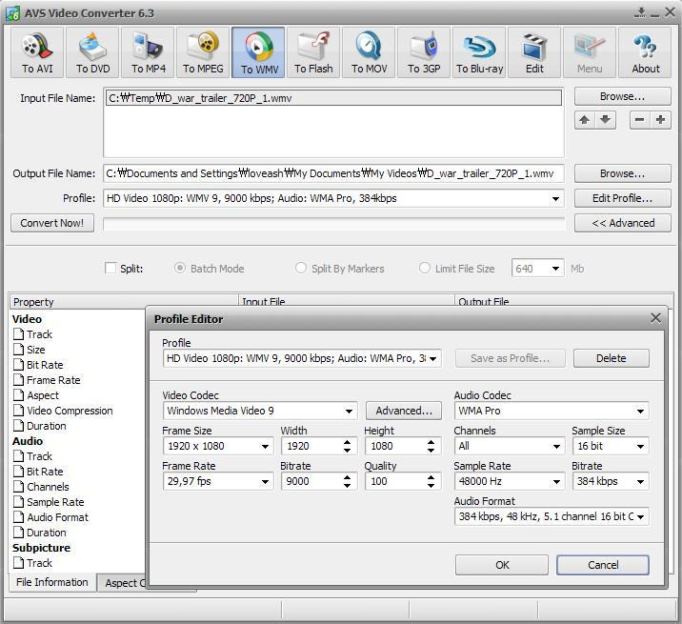Open the About help icon
Screen dimensions: 682x624
click(x=645, y=52)
